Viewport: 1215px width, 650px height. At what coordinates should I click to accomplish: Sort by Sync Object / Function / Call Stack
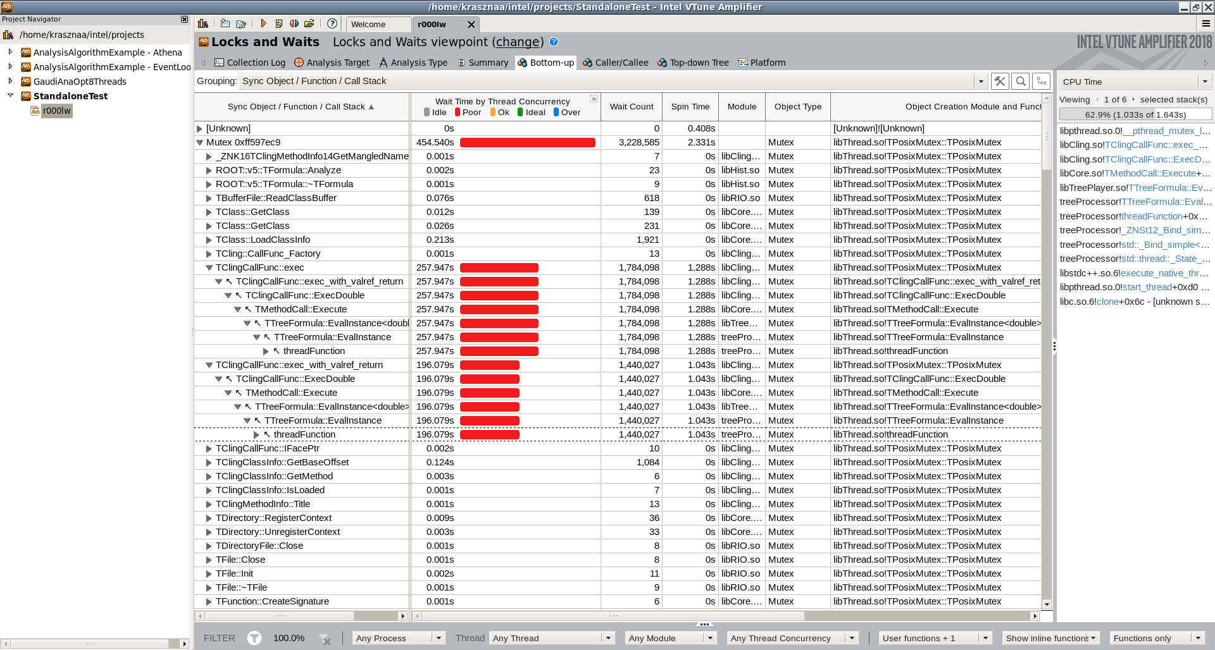coord(301,106)
